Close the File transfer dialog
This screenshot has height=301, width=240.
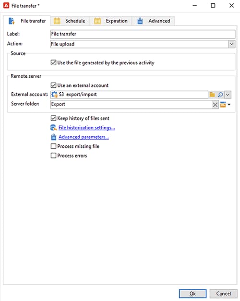coord(231,6)
